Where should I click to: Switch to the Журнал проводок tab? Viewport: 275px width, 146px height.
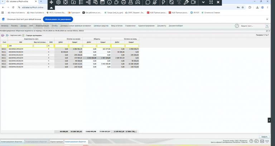coord(57,142)
